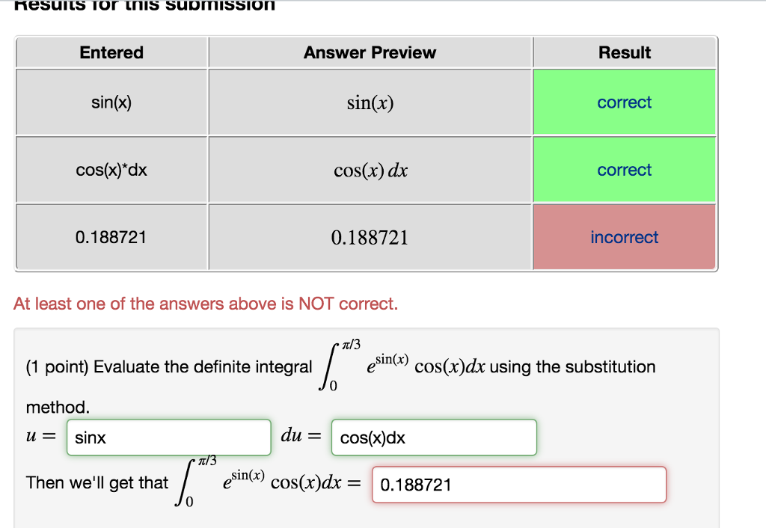This screenshot has height=528, width=766.
Task: Click the definite integral problem statement text
Action: click(x=340, y=366)
